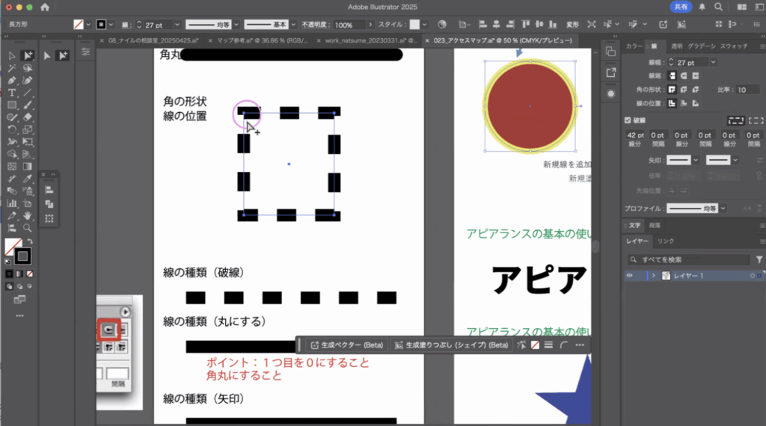
Task: Hide レイヤー 1 with the eye icon
Action: click(x=630, y=276)
